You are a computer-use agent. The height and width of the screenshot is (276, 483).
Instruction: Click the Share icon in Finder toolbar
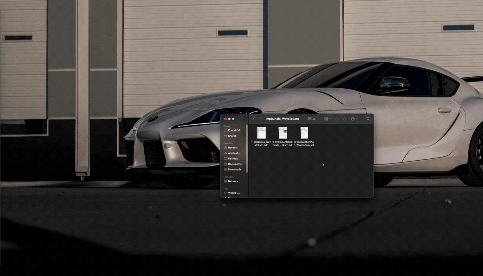(337, 119)
